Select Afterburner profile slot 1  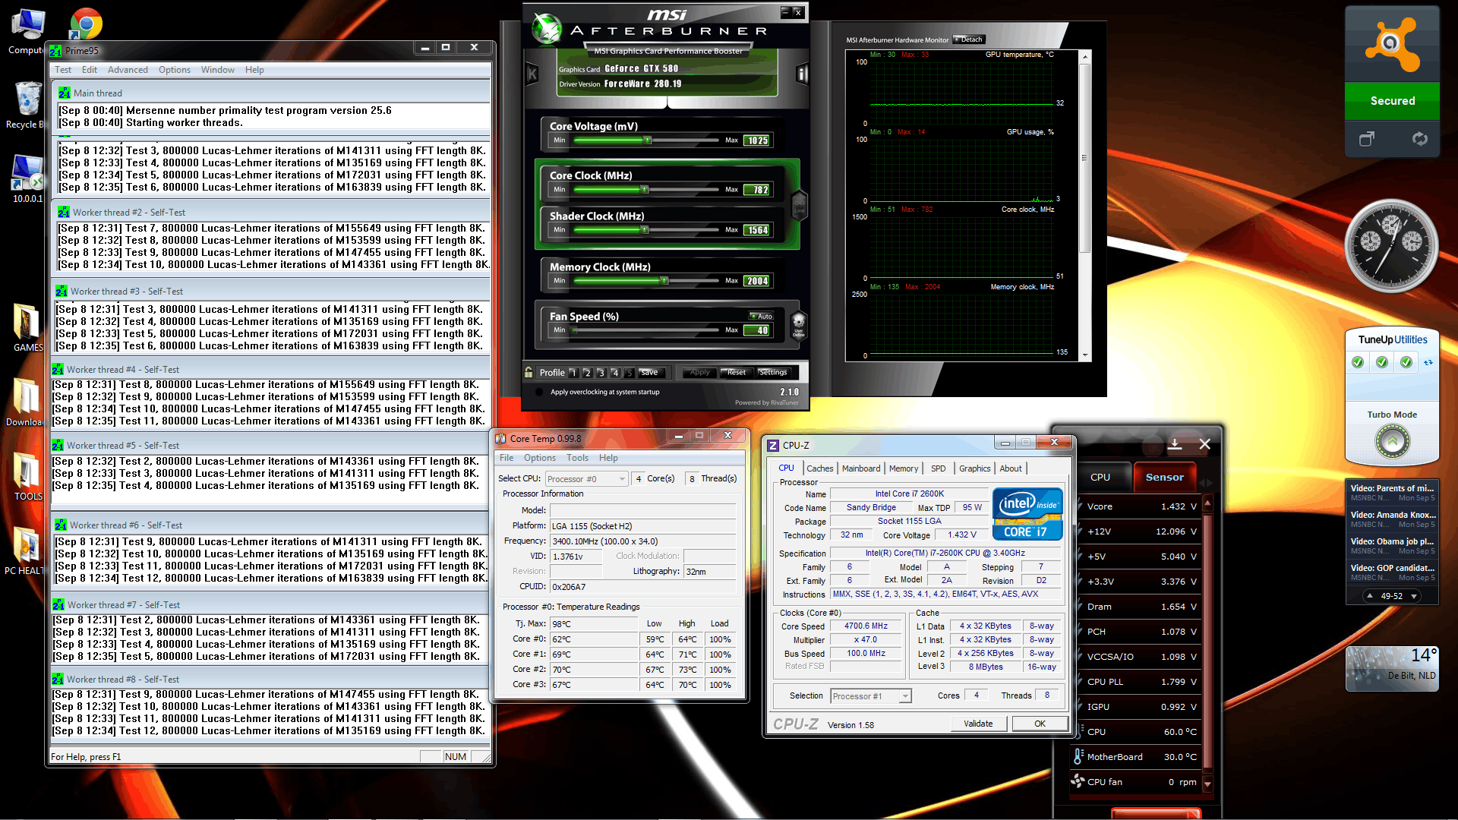[573, 372]
